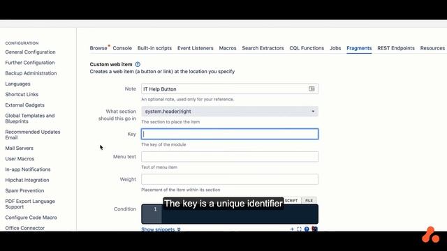Focus the Key input field

[230, 134]
